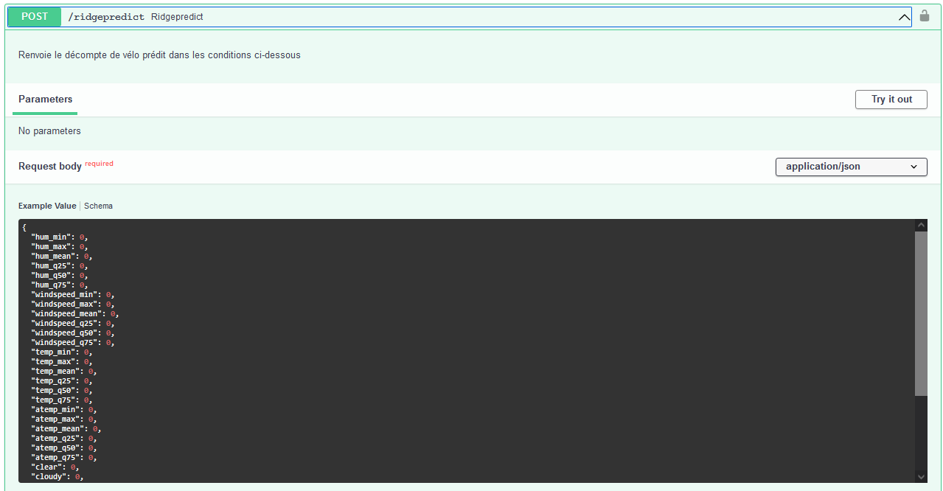This screenshot has width=943, height=491.
Task: Click the "atemp_mean" key text
Action: point(58,429)
